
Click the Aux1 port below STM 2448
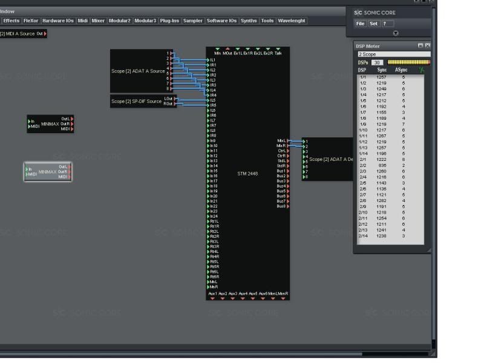tap(212, 298)
